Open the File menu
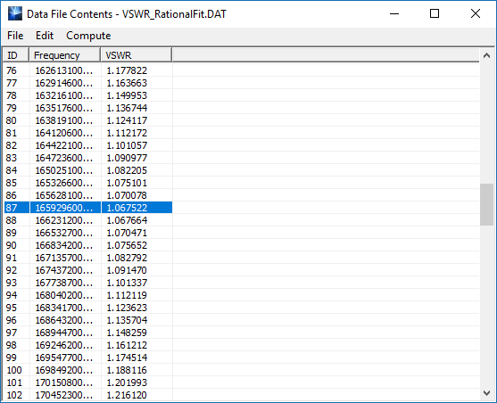The height and width of the screenshot is (403, 497). [15, 36]
